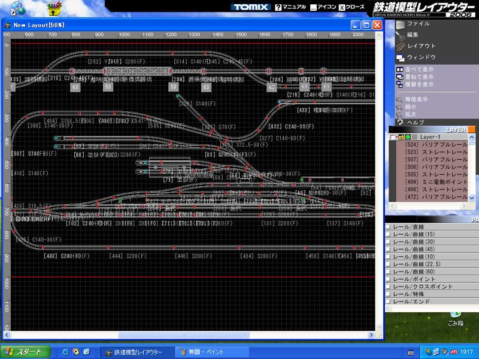Expand the レール/曲線 (22.5) parts category
The height and width of the screenshot is (359, 479).
coord(432,264)
